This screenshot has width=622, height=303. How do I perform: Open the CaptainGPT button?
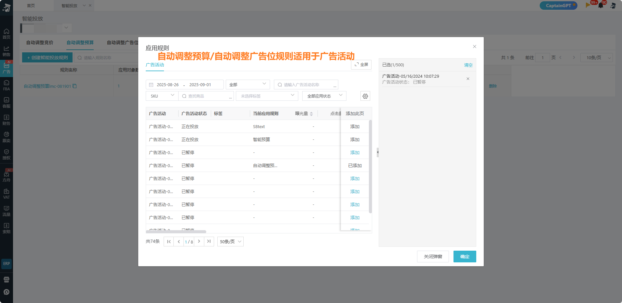[x=558, y=6]
